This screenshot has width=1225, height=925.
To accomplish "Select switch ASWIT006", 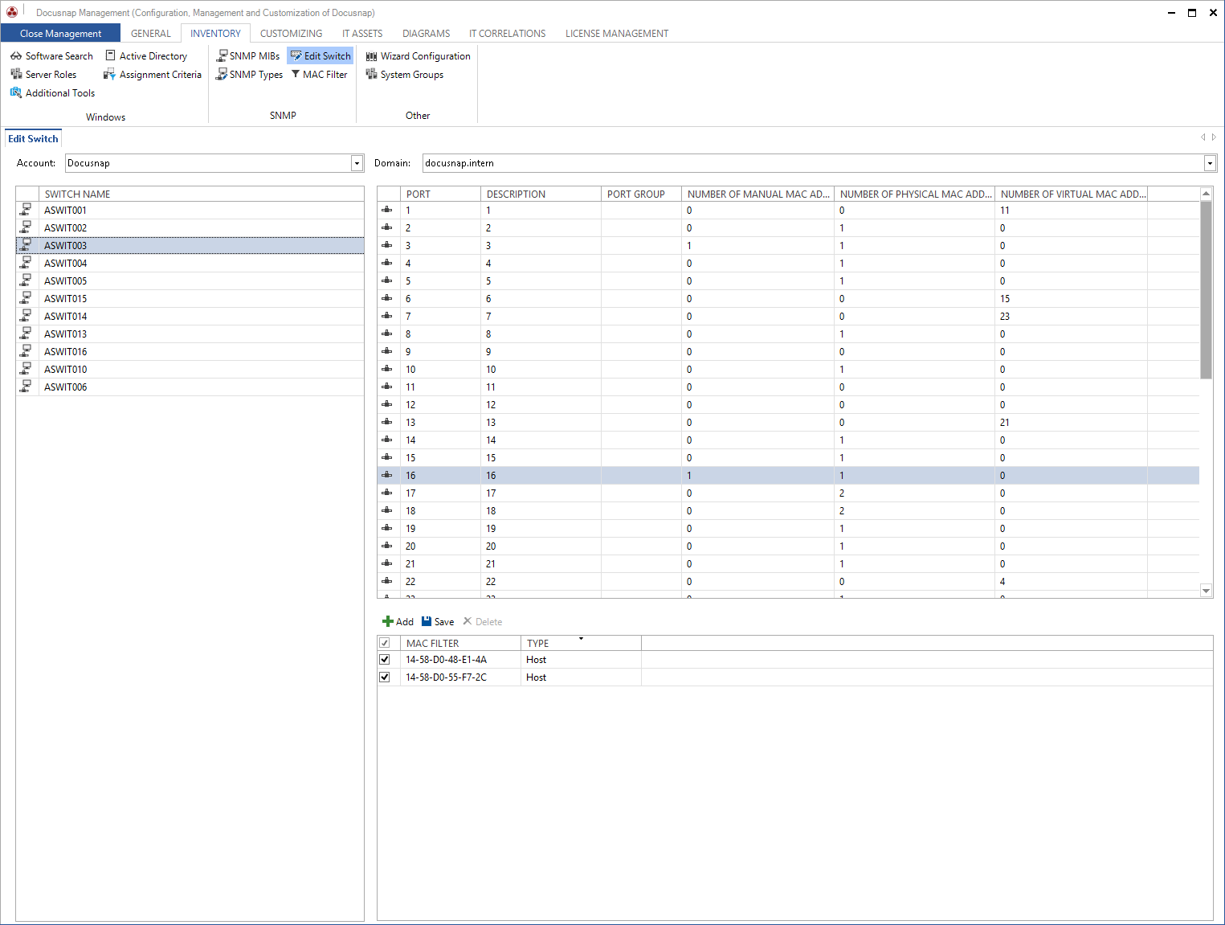I will click(x=190, y=387).
